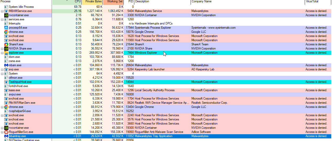
Task: Click Chrome icon for chrome.exe PID 13404
Action: click(x=6, y=107)
